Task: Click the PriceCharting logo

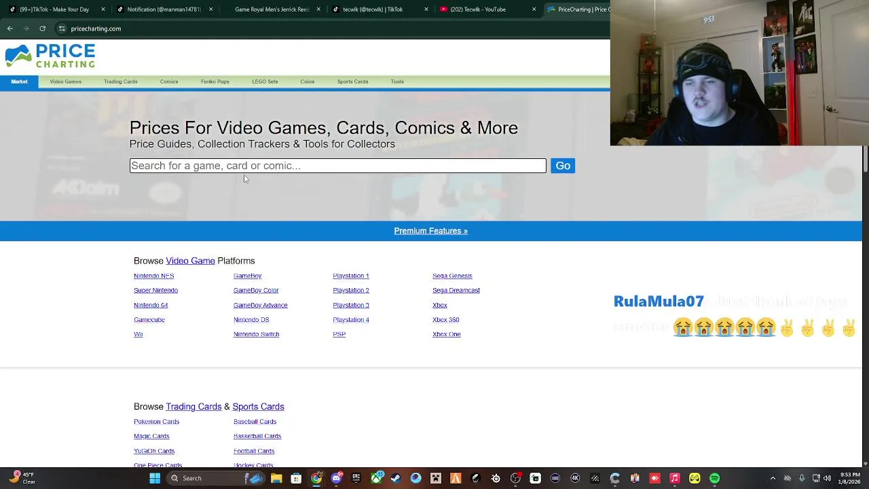Action: pos(50,56)
